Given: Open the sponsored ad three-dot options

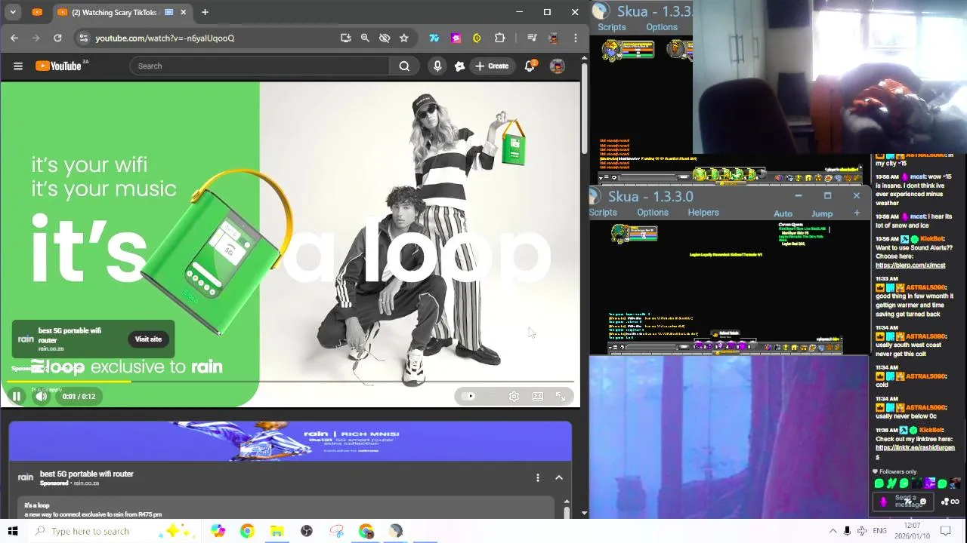Looking at the screenshot, I should click(538, 477).
